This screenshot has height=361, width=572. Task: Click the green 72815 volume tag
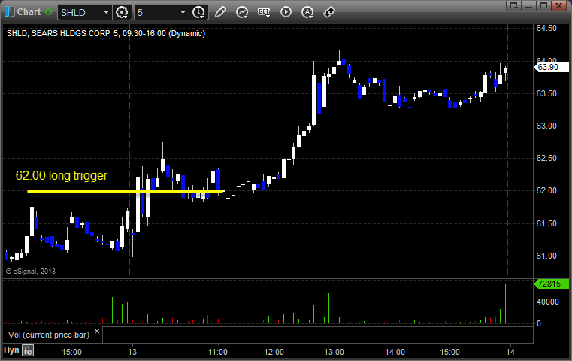coord(551,284)
